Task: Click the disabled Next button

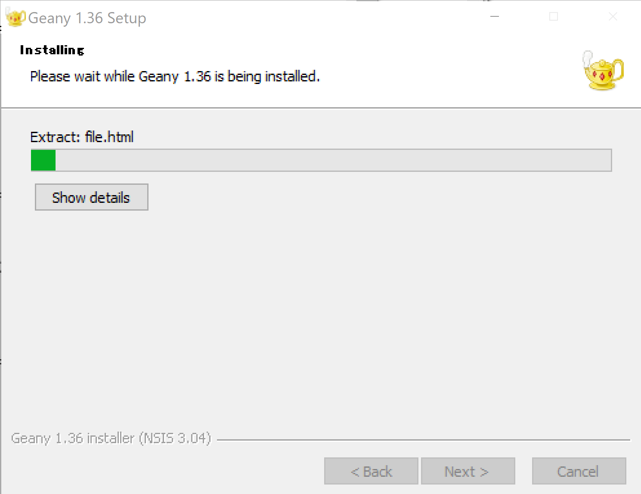Action: point(468,471)
